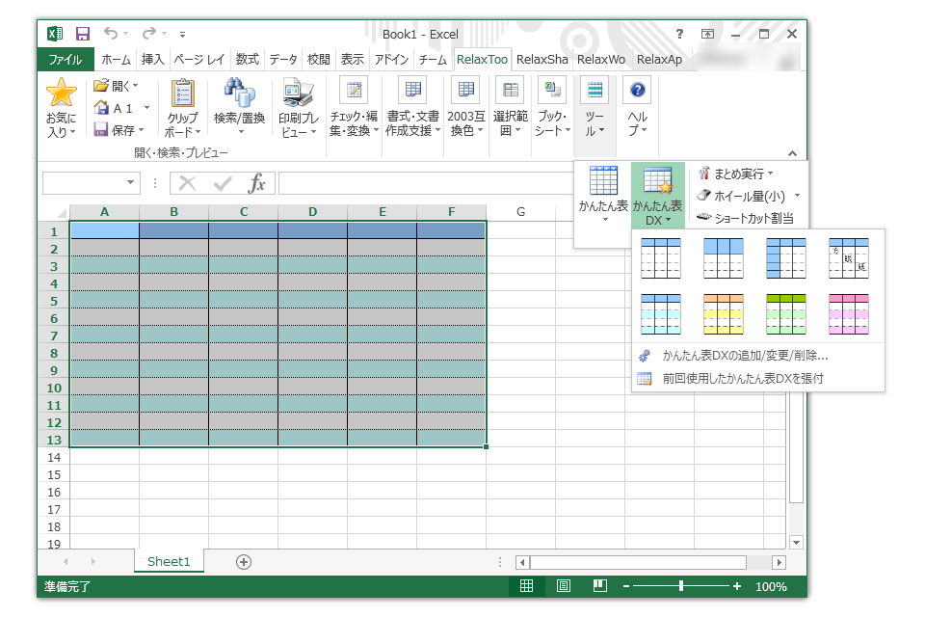Click the Excel application icon

(x=54, y=34)
